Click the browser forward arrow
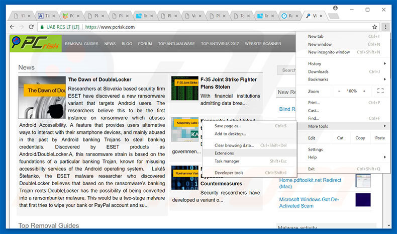397x234 pixels. [x=22, y=27]
